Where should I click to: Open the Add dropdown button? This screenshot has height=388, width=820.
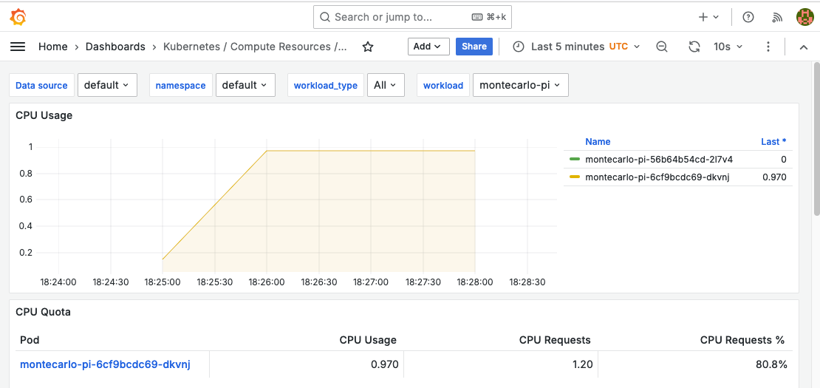(x=428, y=47)
